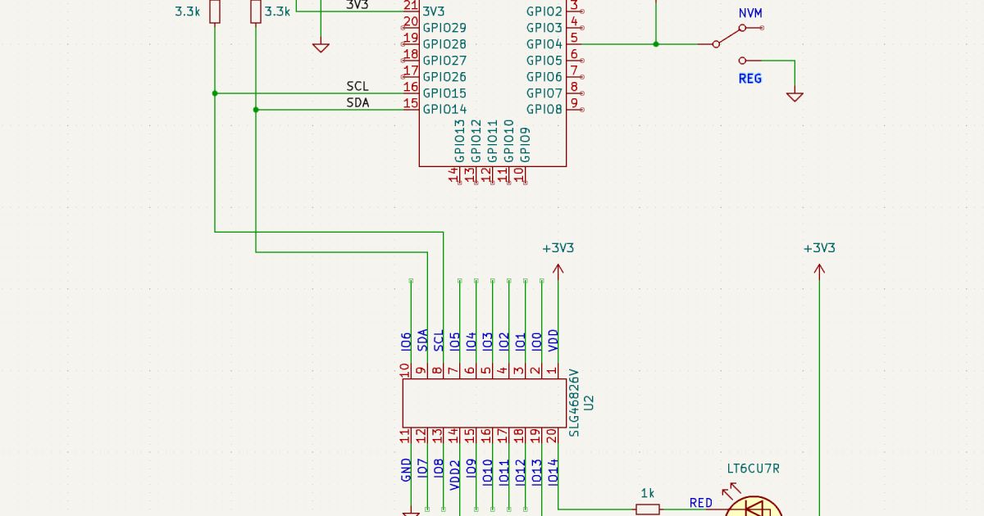Select the vertical GPIO13 pin name
Screen dimensions: 984x516
[459, 141]
